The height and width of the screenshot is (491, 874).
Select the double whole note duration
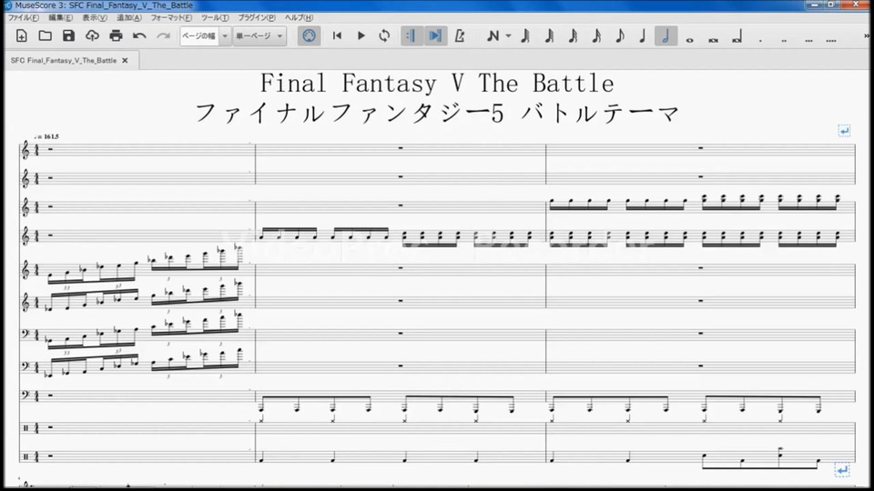[714, 40]
